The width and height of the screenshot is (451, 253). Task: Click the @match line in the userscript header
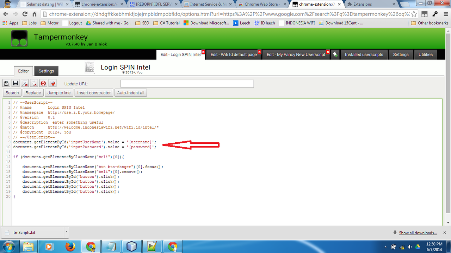click(x=86, y=127)
